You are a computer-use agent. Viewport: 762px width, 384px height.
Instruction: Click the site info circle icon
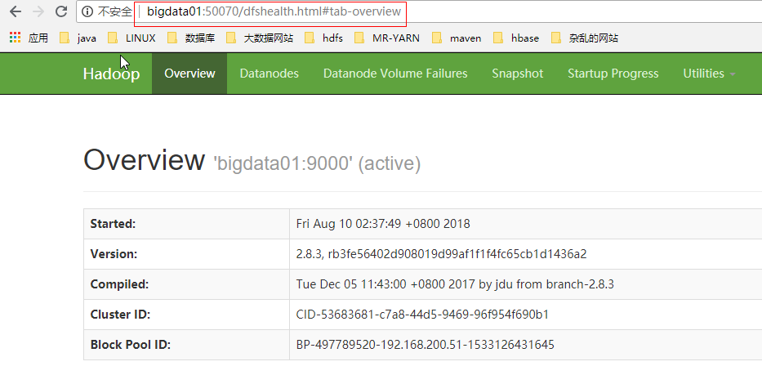(x=87, y=11)
